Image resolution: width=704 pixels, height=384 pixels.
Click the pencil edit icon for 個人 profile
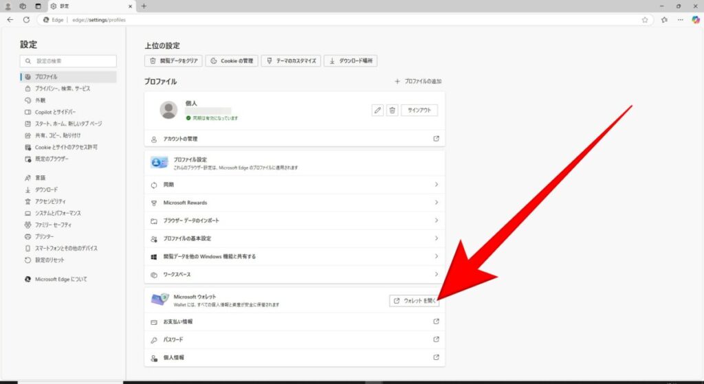pyautogui.click(x=377, y=110)
